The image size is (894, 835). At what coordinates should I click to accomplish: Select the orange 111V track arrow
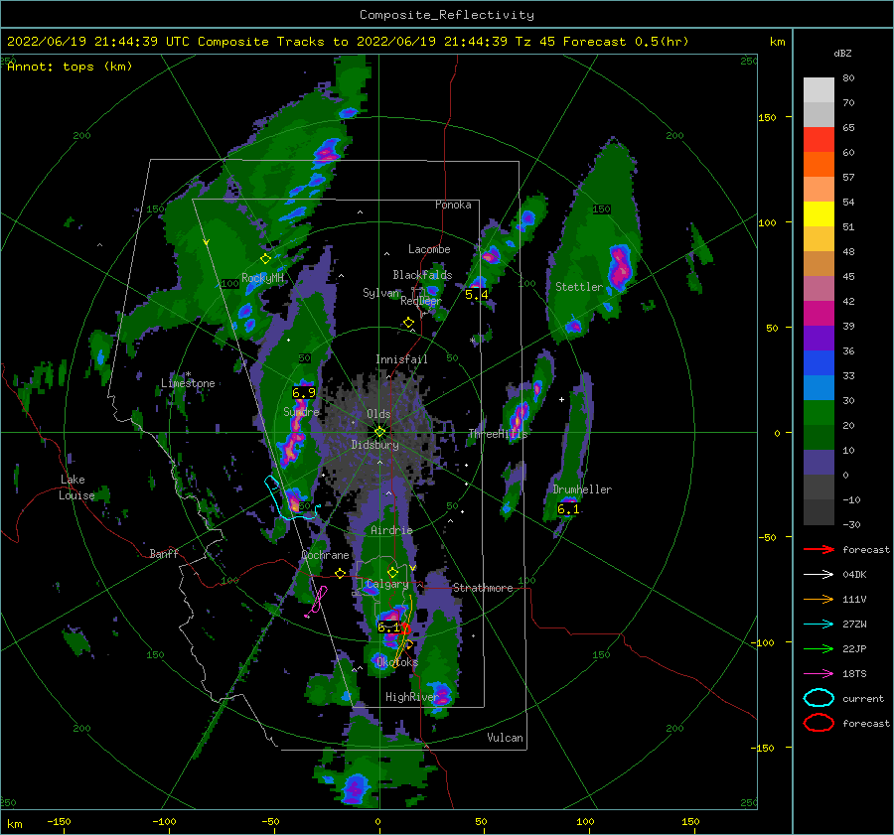819,599
